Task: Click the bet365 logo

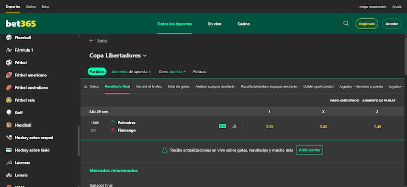Action: 21,23
